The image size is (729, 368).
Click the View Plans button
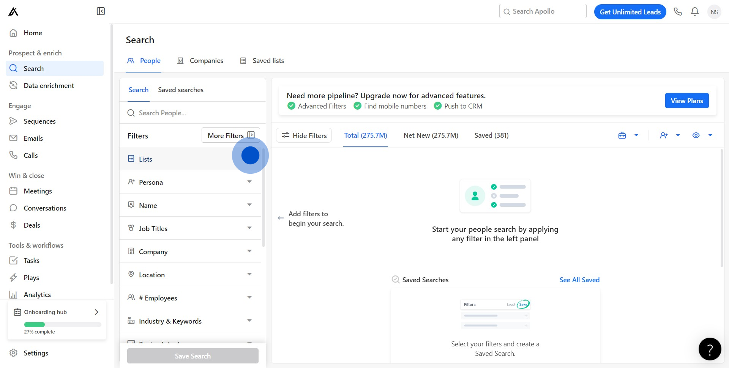(686, 101)
